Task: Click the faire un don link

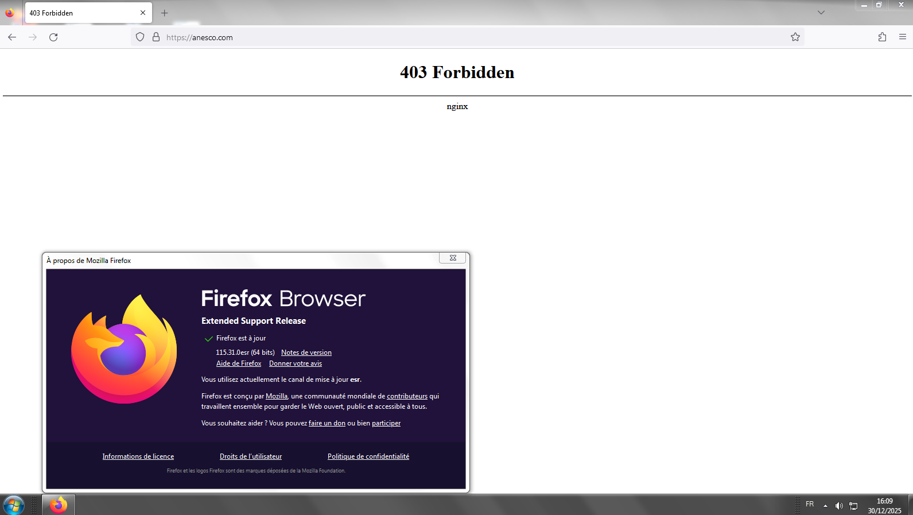Action: [x=327, y=423]
